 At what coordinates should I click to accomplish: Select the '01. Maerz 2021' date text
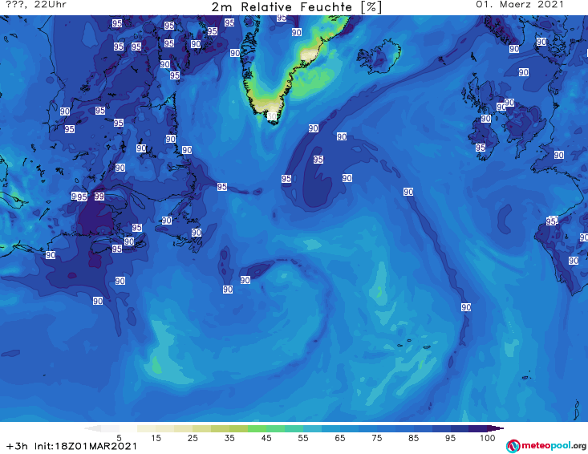(520, 5)
